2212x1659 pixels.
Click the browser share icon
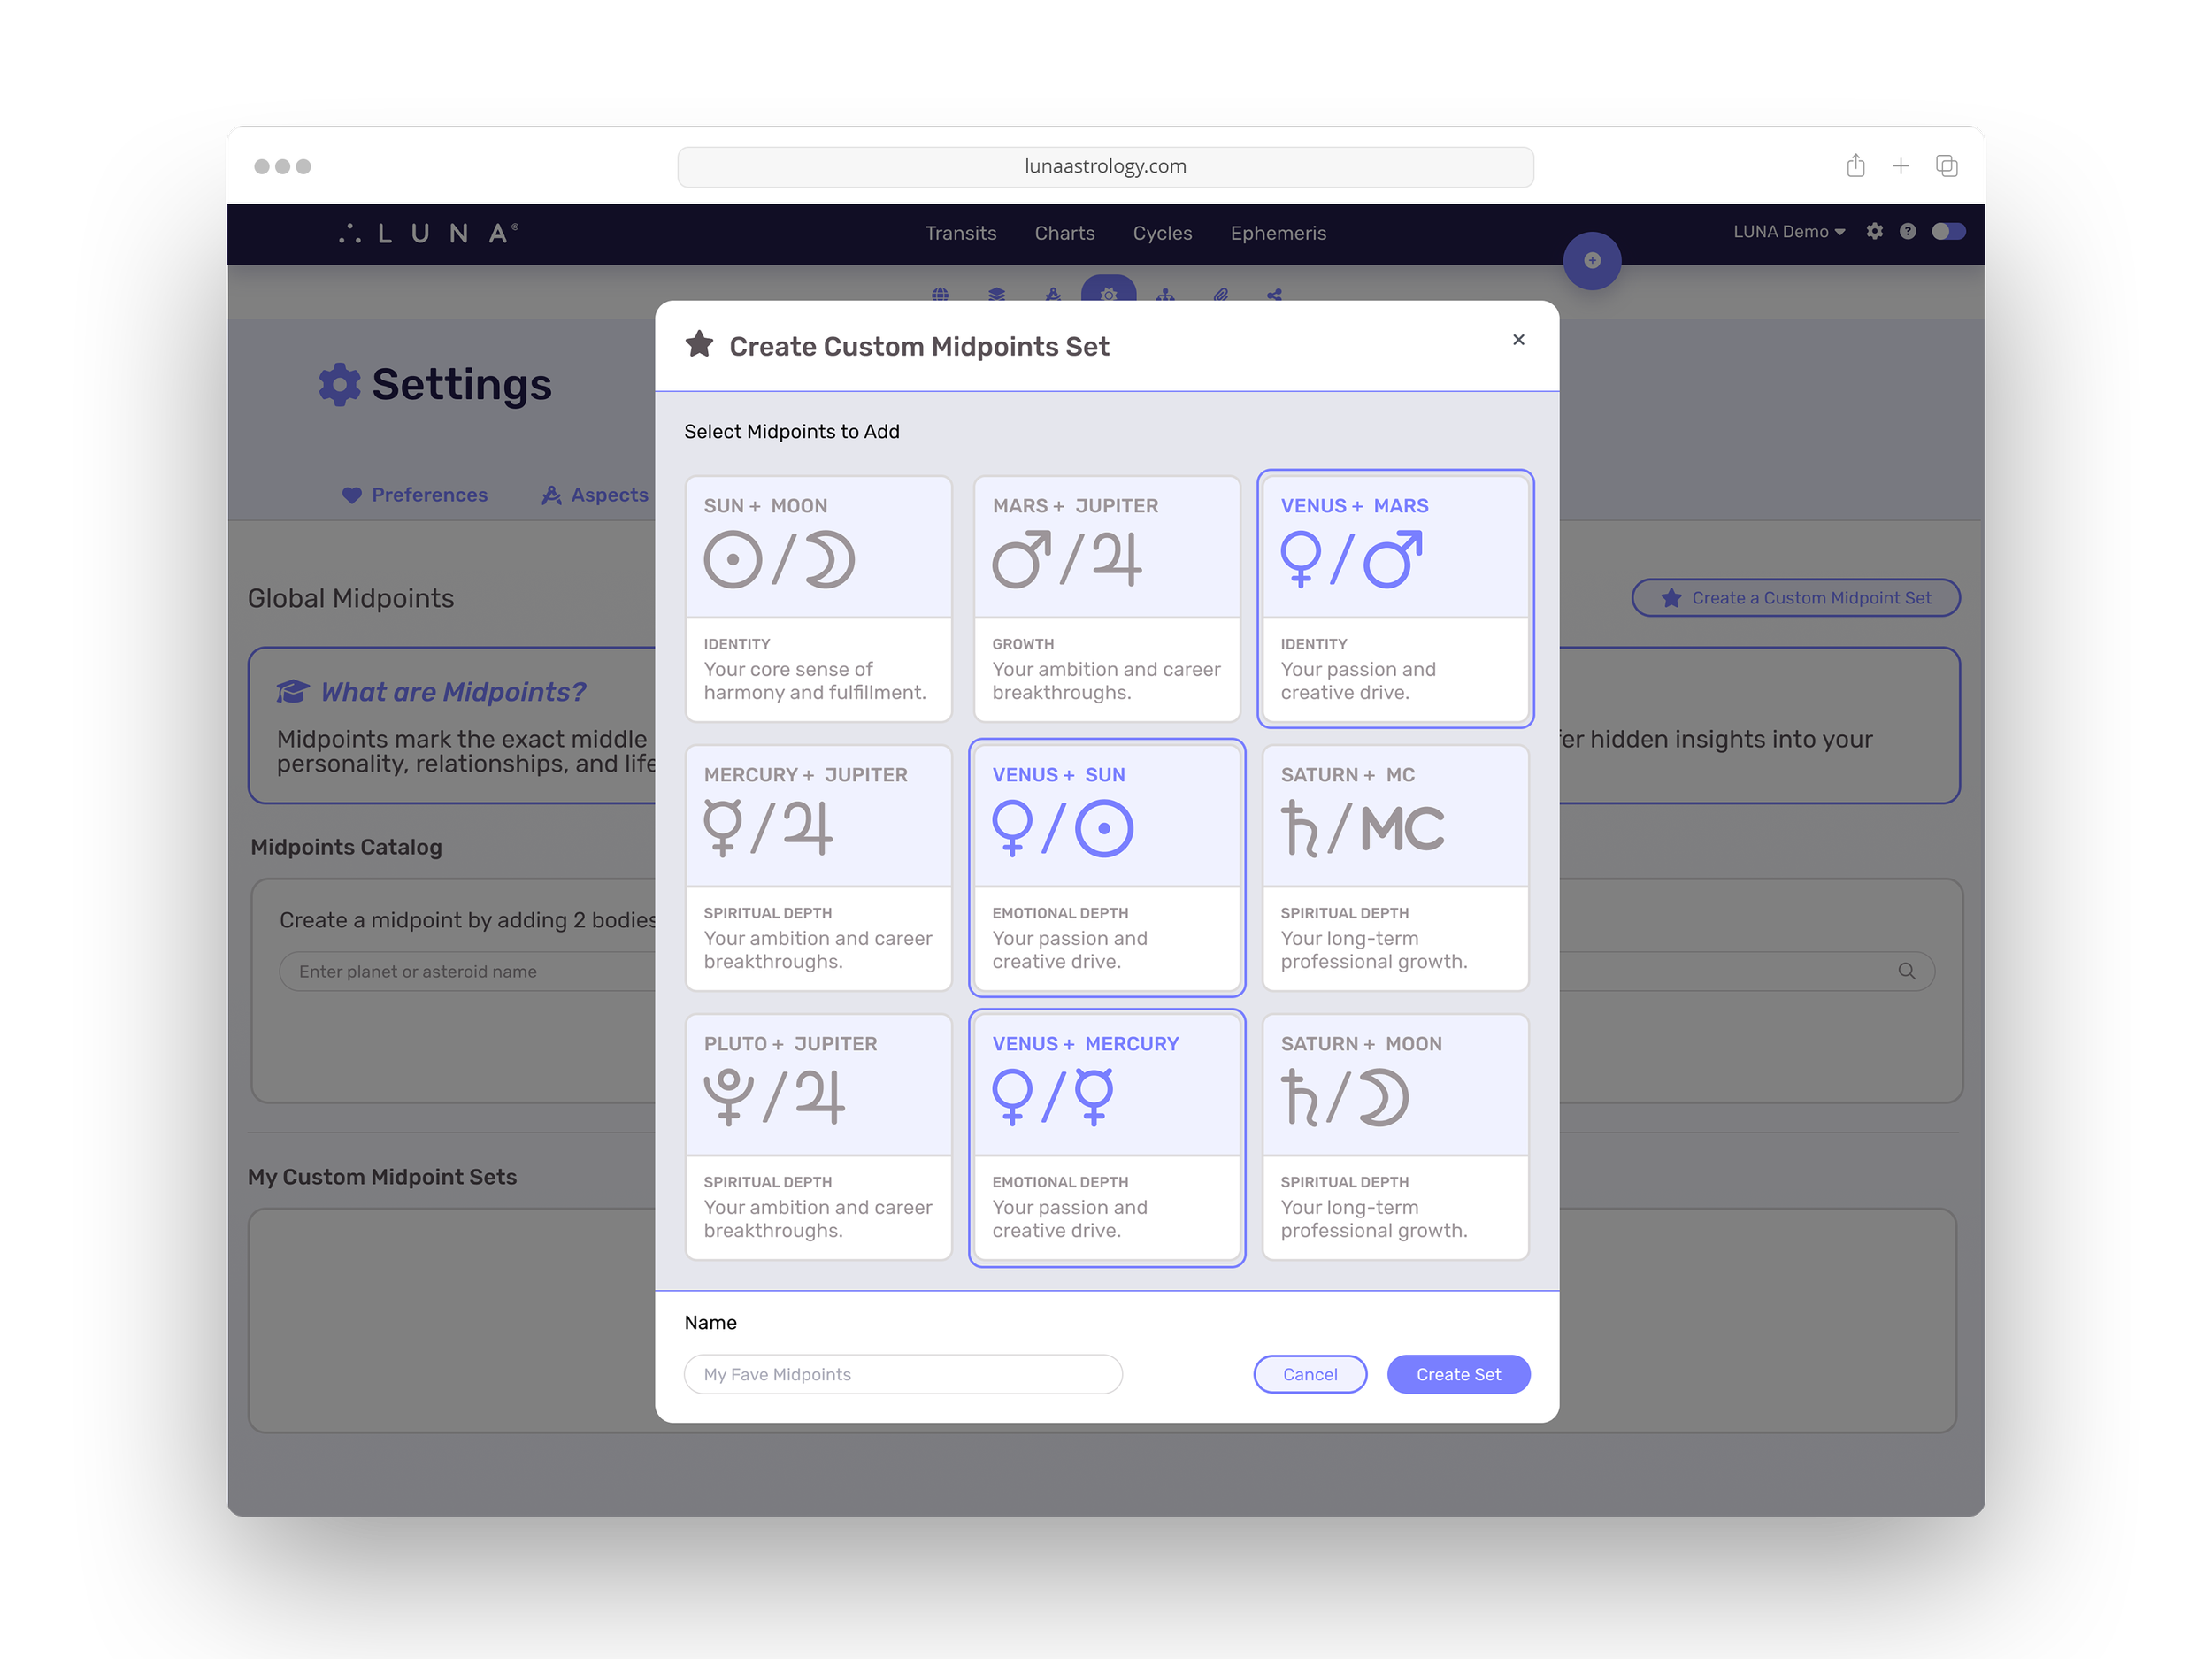1855,166
